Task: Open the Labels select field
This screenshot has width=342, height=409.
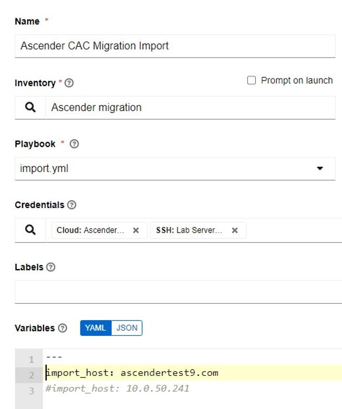Action: pos(178,292)
